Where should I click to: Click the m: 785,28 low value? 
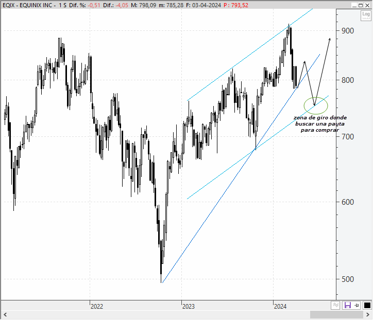coord(171,5)
